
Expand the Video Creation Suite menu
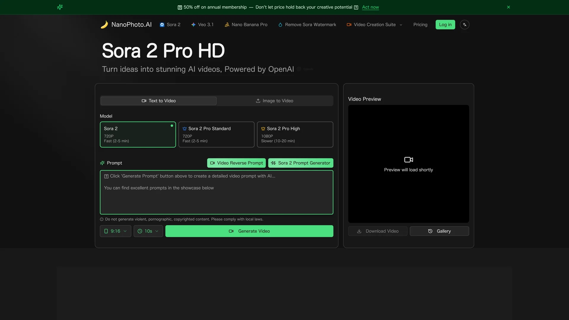pos(375,25)
